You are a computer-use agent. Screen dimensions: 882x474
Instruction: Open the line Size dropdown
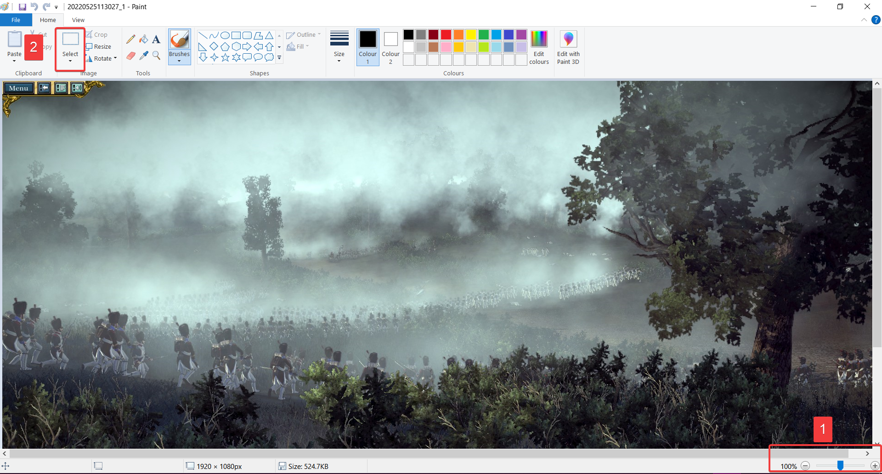tap(339, 46)
